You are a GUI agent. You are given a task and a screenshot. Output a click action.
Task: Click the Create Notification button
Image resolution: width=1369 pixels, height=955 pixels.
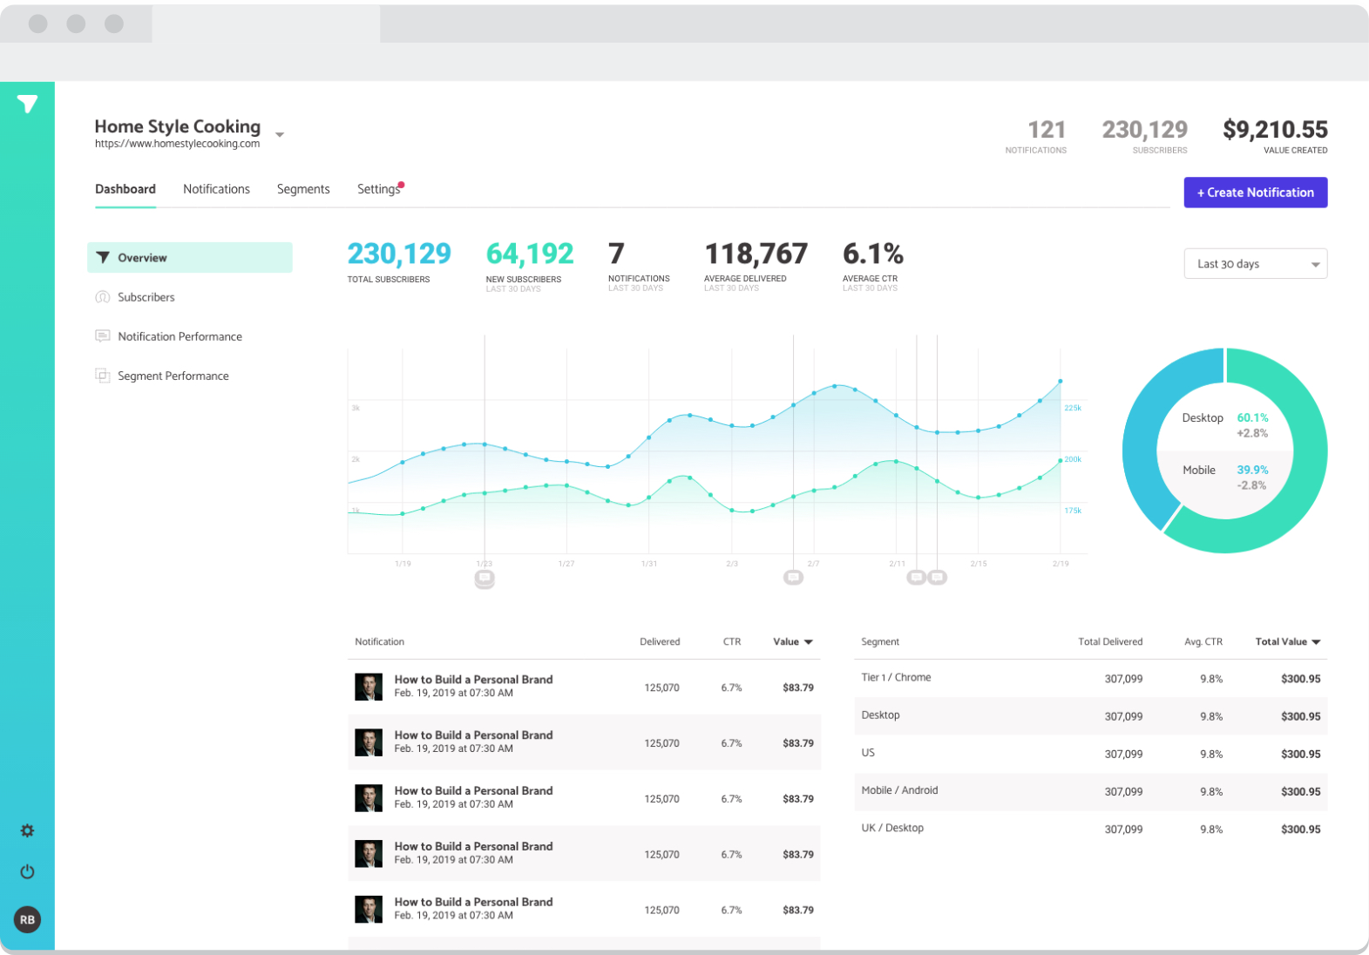coord(1255,193)
